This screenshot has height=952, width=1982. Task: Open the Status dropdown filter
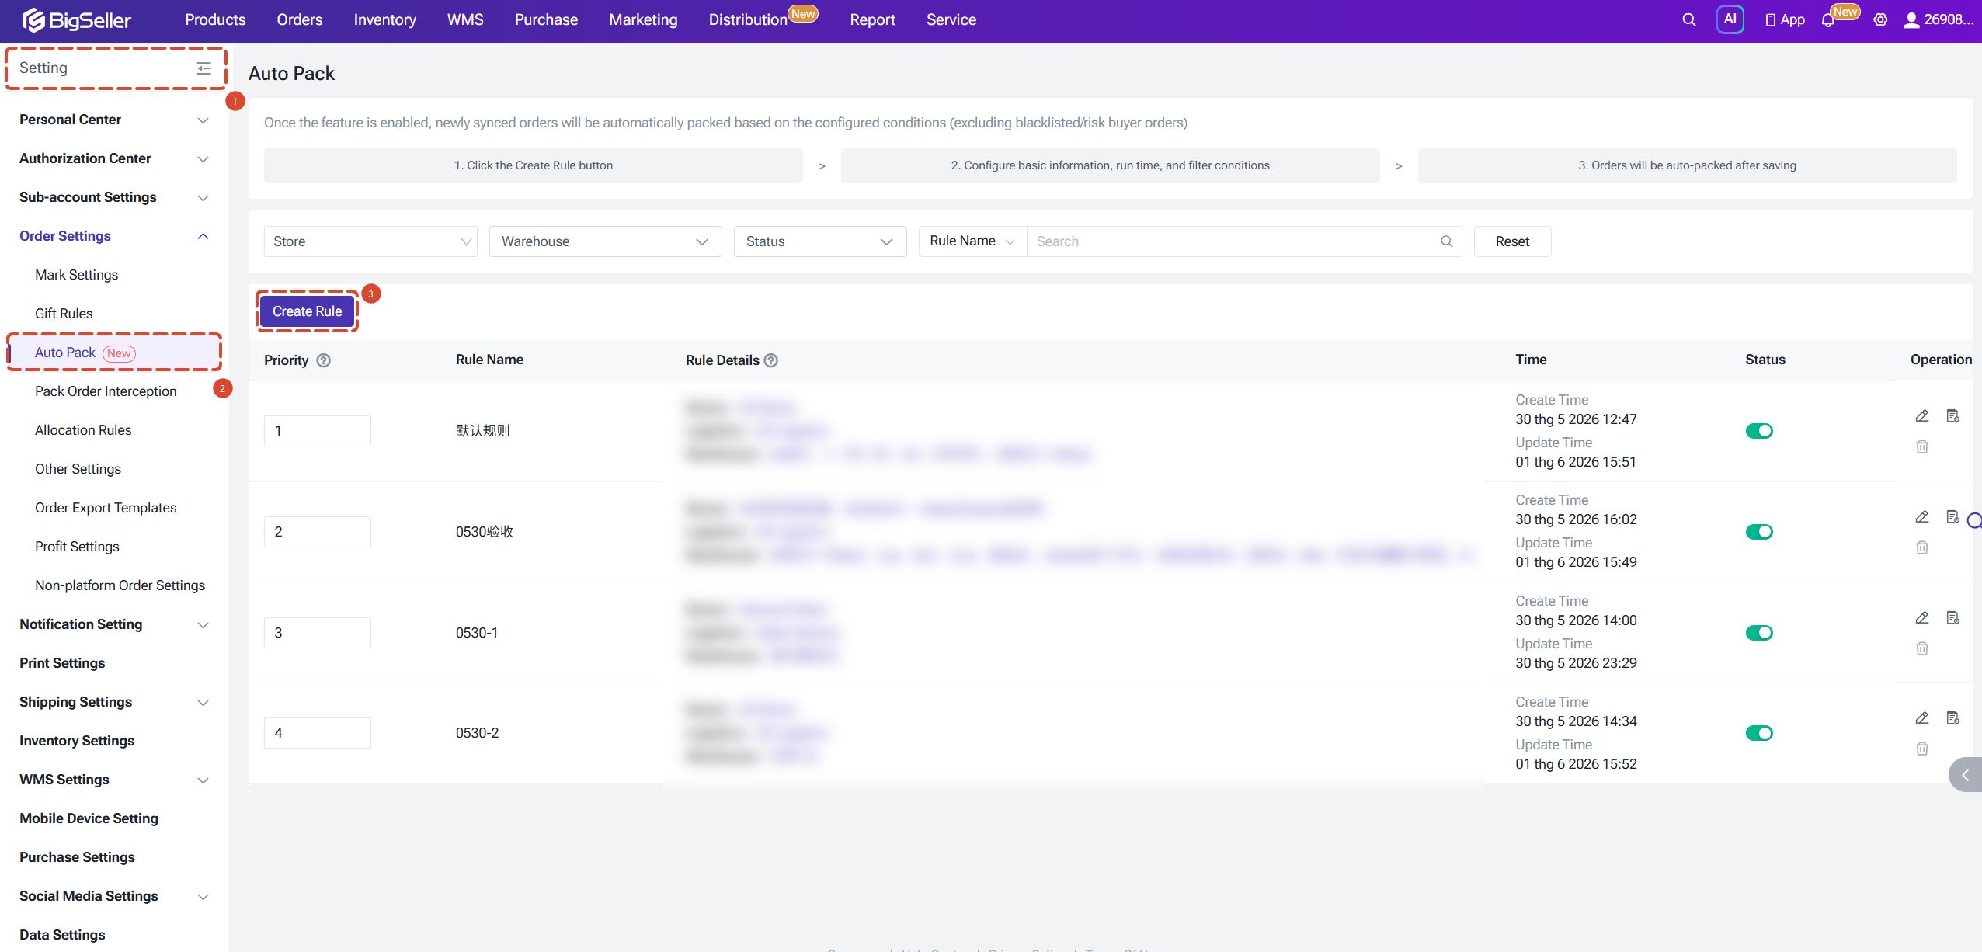[x=819, y=241]
